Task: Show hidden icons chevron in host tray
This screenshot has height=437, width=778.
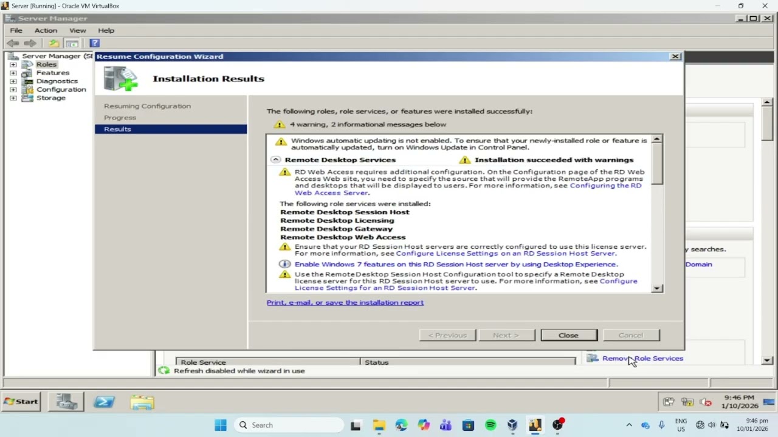Action: (x=629, y=425)
